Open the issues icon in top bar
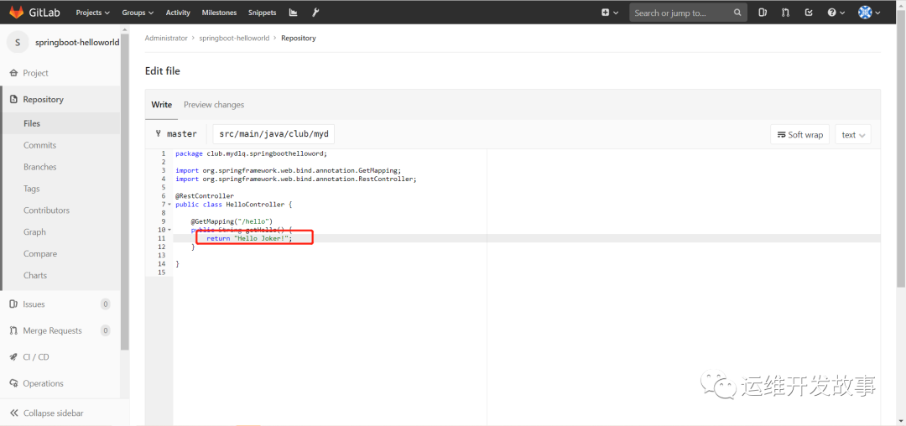 763,12
